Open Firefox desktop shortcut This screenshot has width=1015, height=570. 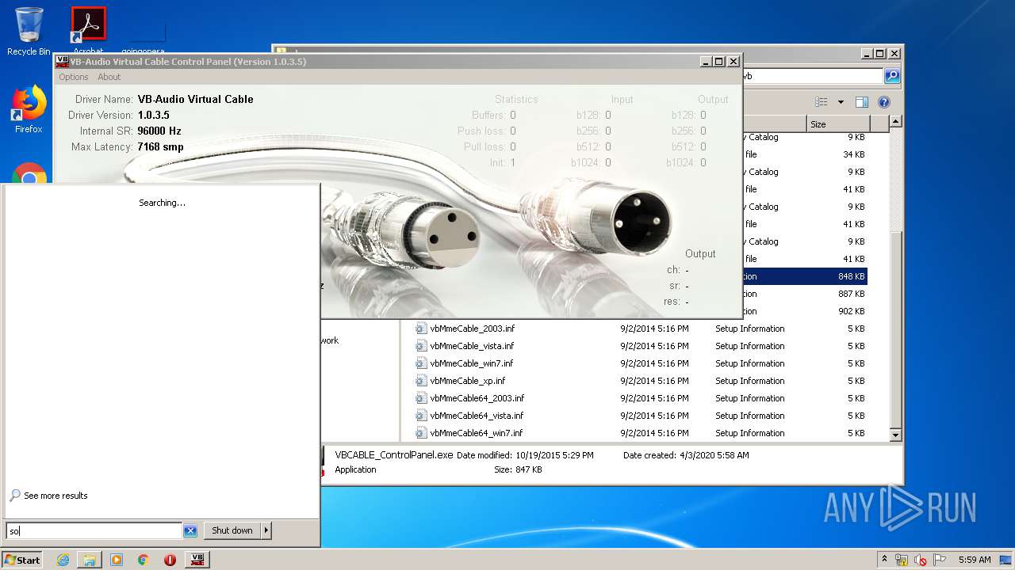29,109
